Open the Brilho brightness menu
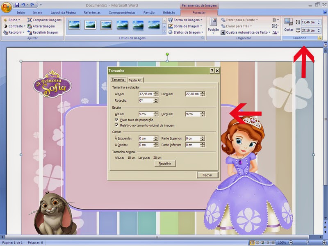The image size is (328, 246). click(x=12, y=20)
